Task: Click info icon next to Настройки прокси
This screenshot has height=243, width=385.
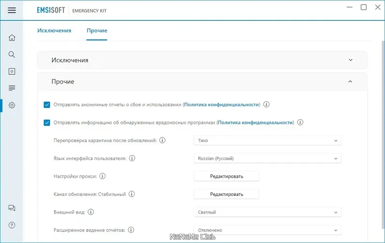Action: click(x=103, y=176)
